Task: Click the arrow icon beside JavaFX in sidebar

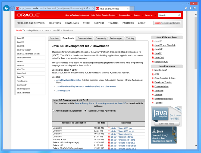Action: [153, 53]
